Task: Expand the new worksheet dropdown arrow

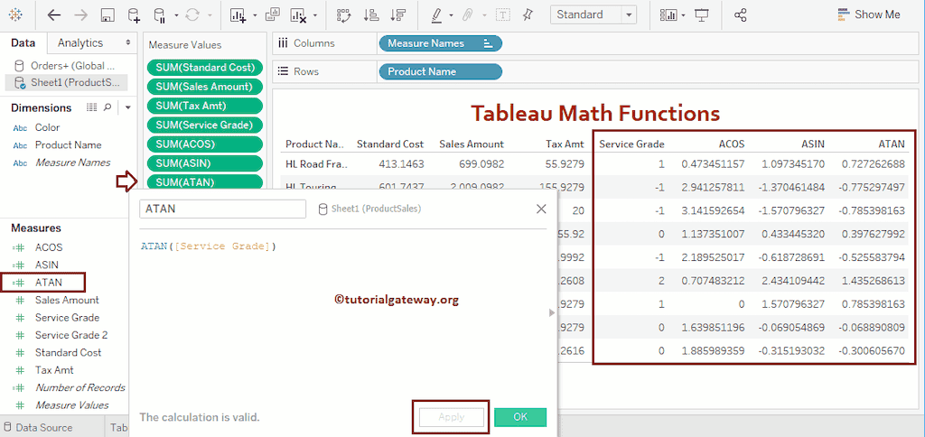Action: 255,16
